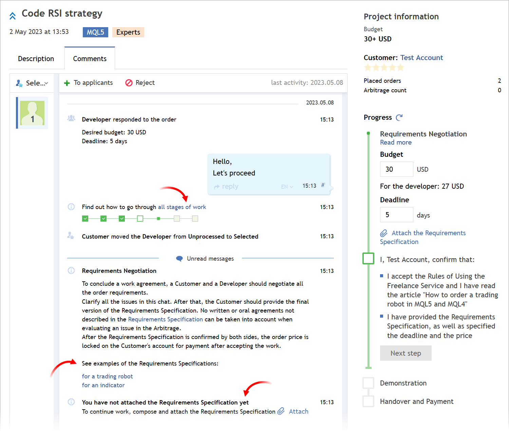Check the Demonstration step checkbox

(x=368, y=382)
